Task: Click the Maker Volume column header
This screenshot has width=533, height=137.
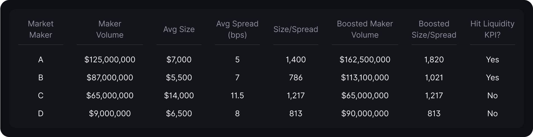Action: pos(110,29)
